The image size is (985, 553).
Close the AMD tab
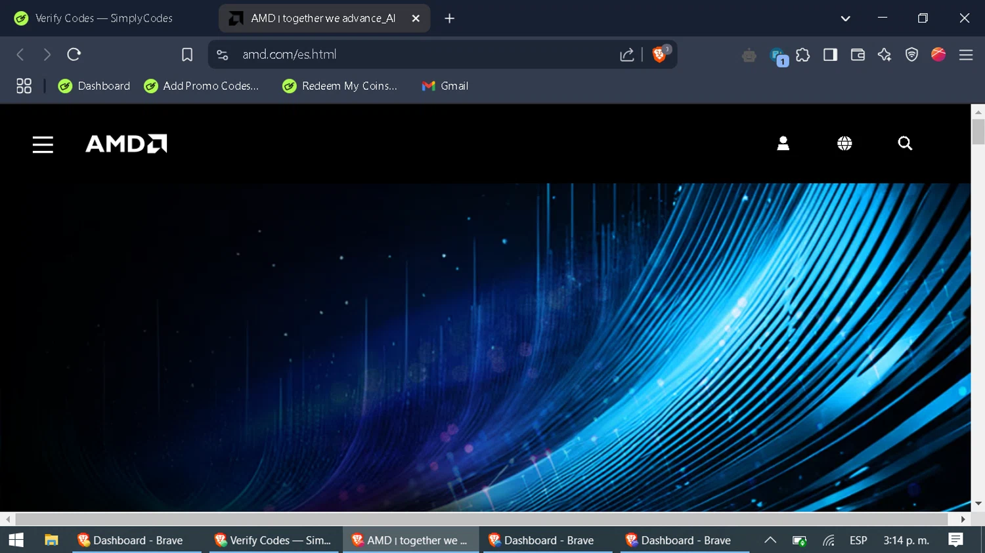(416, 18)
